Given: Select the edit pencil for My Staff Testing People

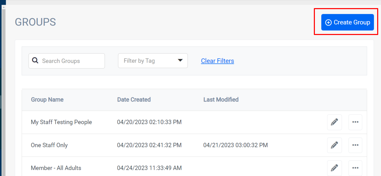Looking at the screenshot, I should 334,122.
